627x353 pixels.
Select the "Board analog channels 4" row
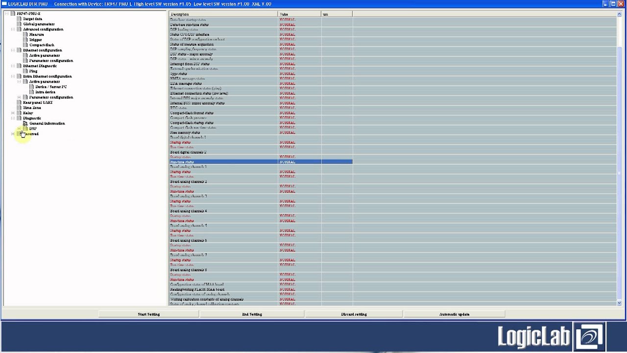coord(261,211)
